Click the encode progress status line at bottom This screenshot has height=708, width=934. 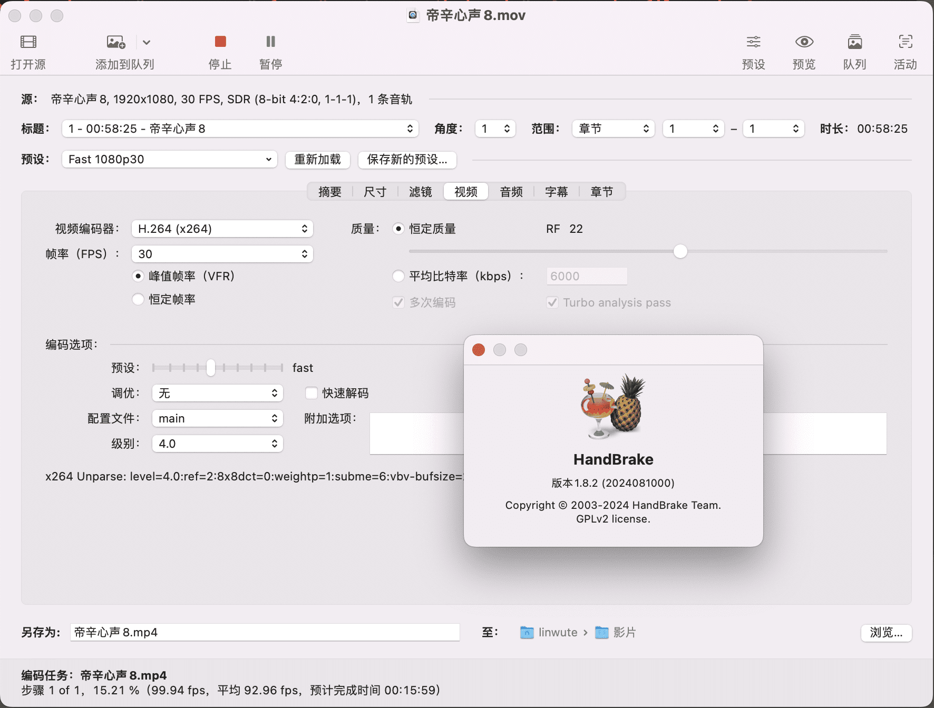pyautogui.click(x=231, y=690)
